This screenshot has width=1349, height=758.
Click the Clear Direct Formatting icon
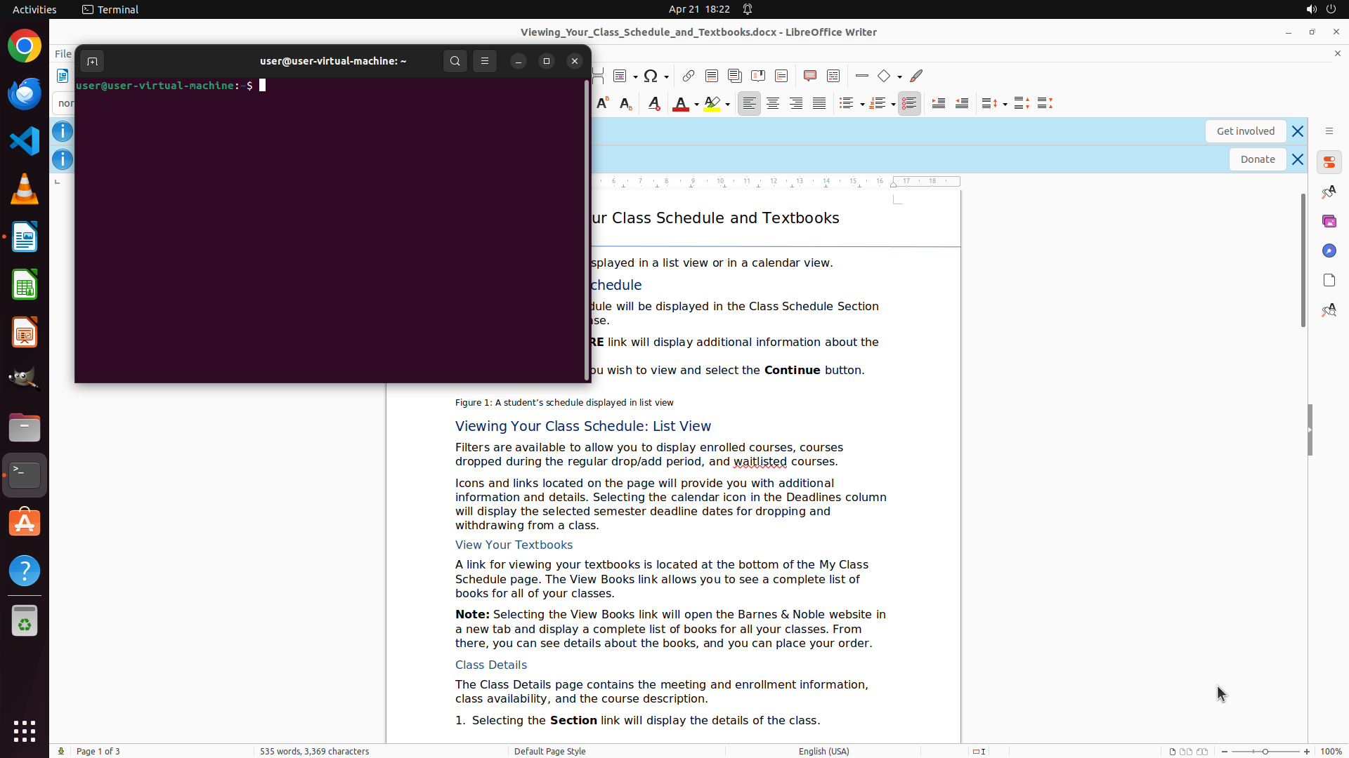[x=654, y=104]
